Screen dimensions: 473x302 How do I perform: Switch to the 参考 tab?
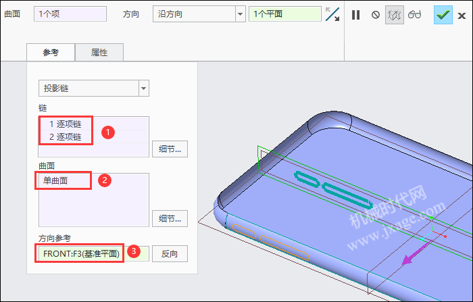(x=51, y=53)
